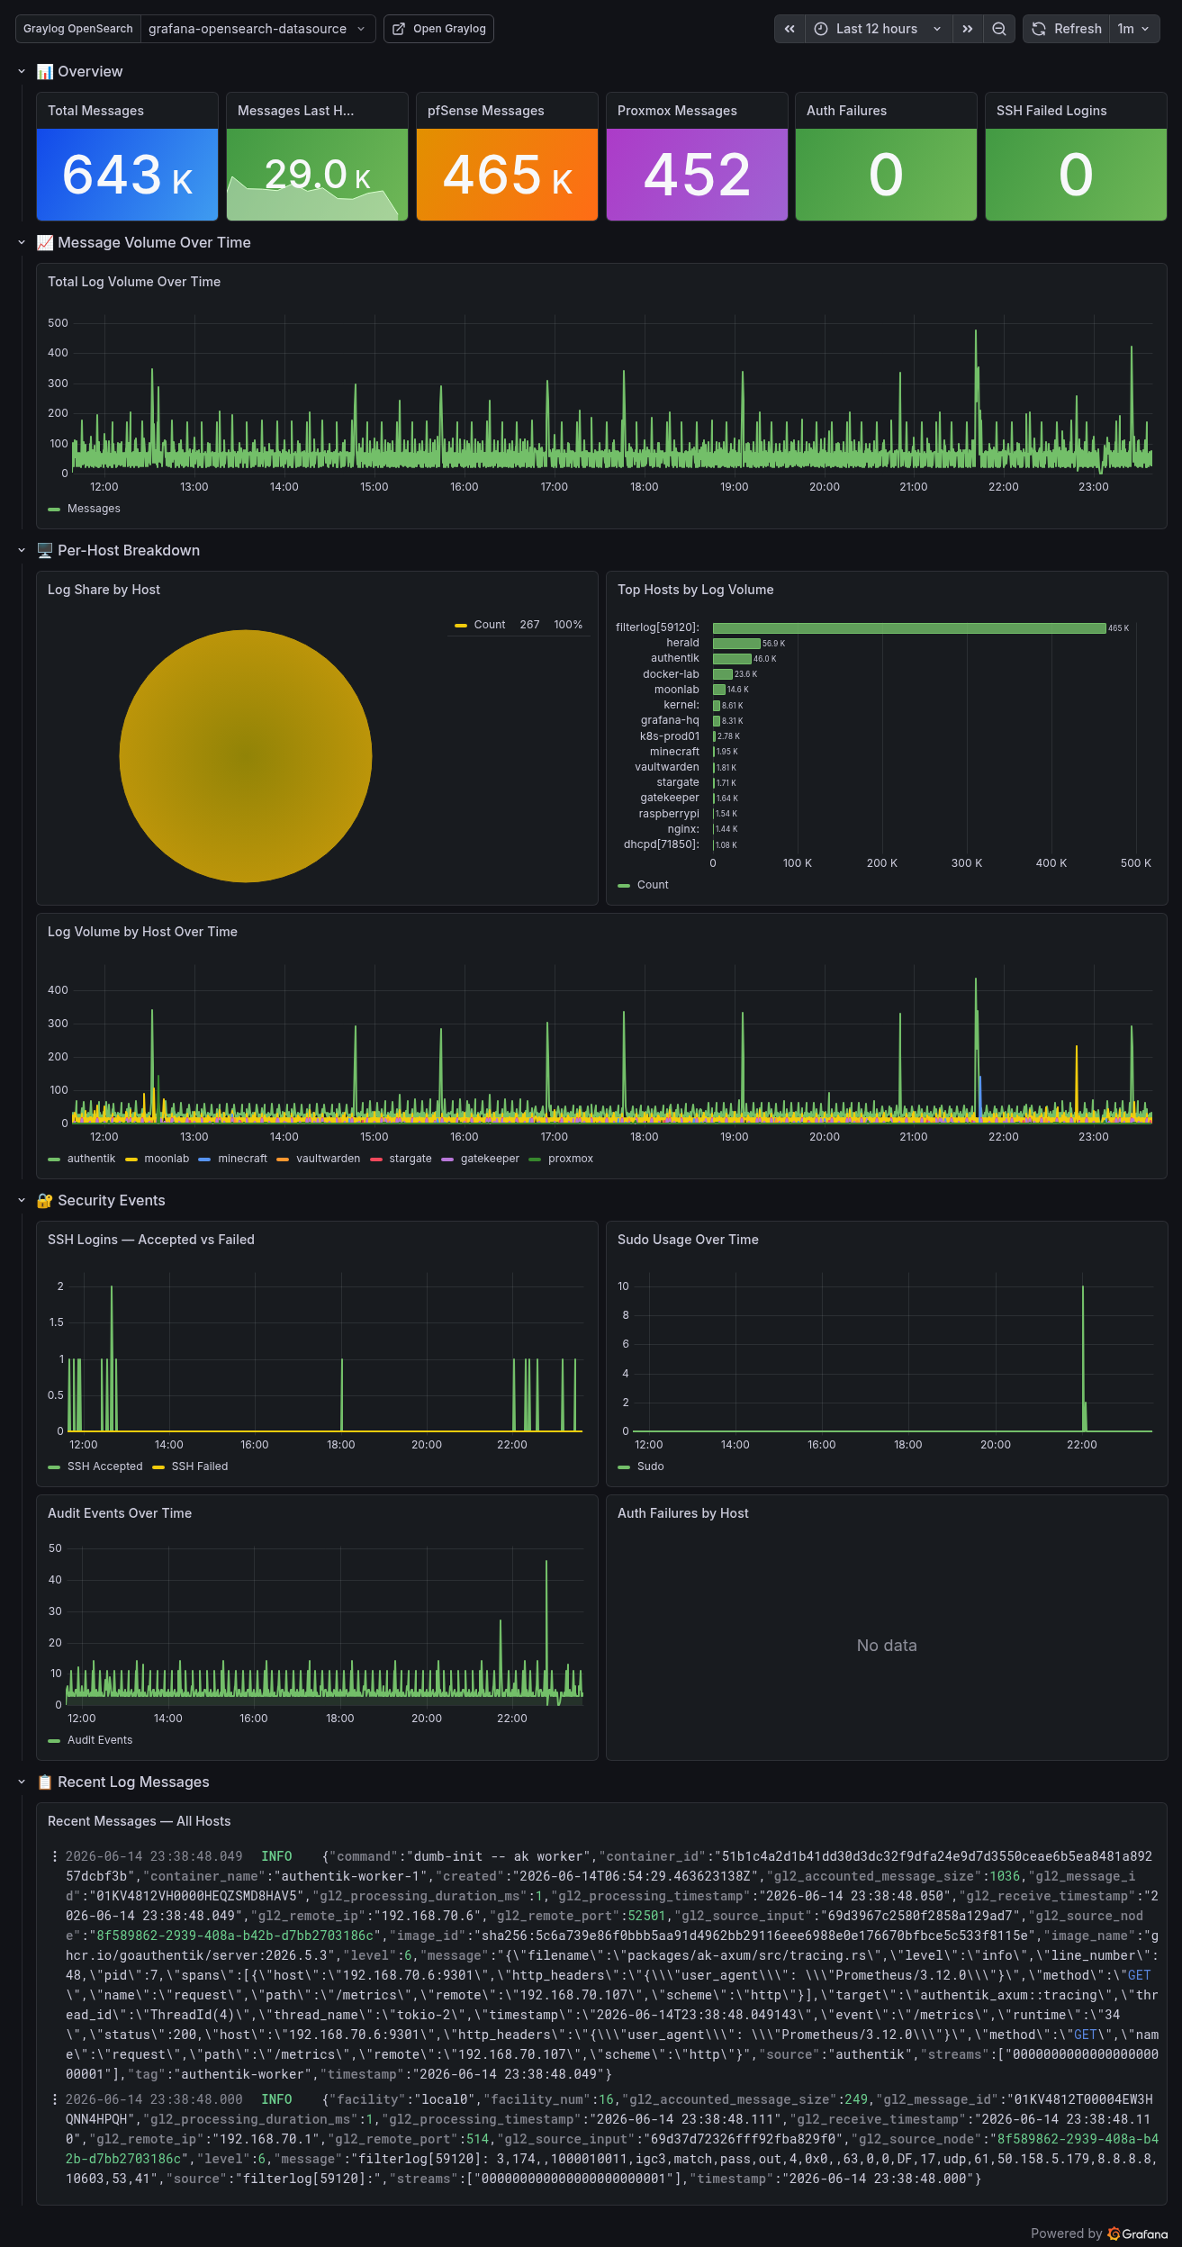This screenshot has width=1182, height=2247.
Task: Collapse the Per-Host Breakdown row
Action: click(22, 551)
